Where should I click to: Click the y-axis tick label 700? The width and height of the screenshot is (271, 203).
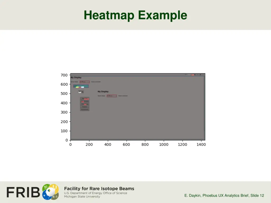(x=64, y=75)
